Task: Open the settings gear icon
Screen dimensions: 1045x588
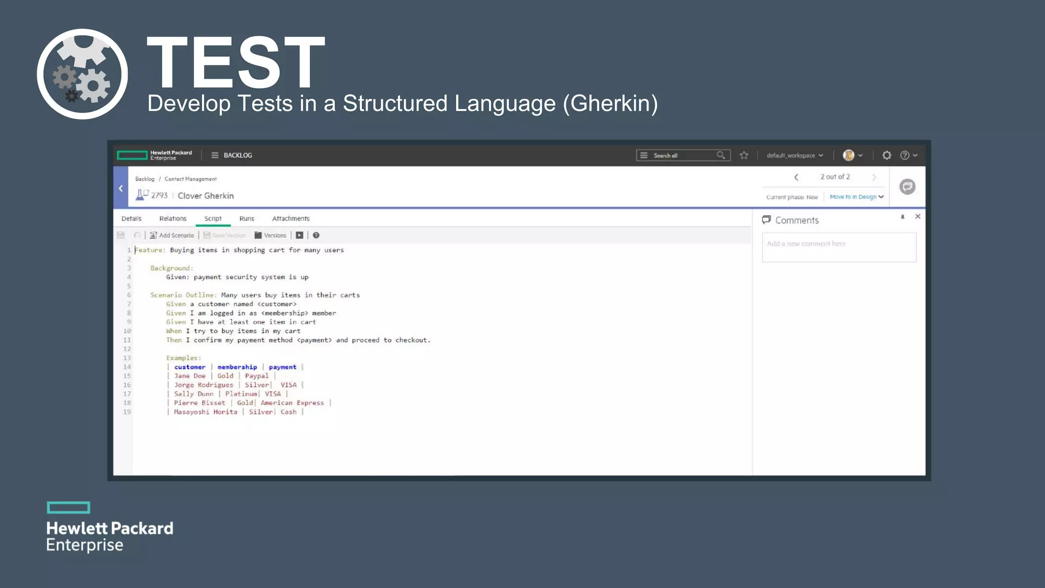Action: tap(887, 155)
